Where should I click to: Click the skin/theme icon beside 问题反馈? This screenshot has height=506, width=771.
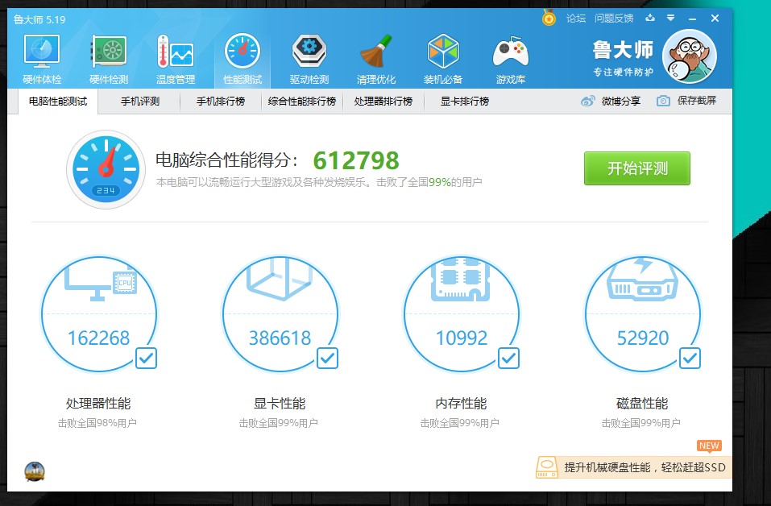(650, 19)
